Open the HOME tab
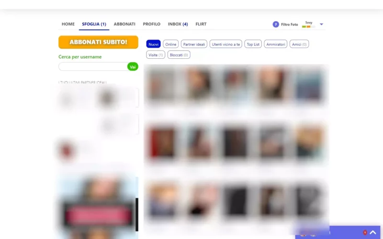 (x=68, y=24)
